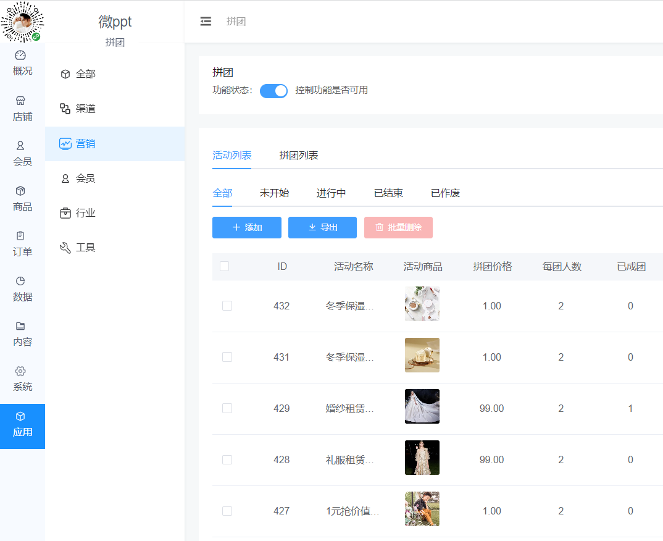The image size is (663, 541).
Task: Click the 拼团价格 column header
Action: [x=492, y=266]
